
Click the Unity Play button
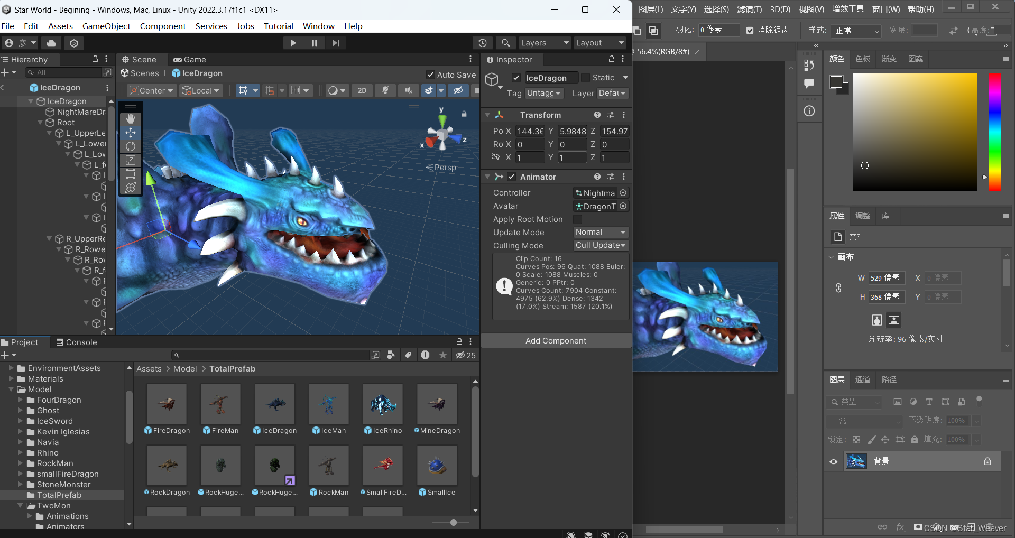click(x=293, y=43)
